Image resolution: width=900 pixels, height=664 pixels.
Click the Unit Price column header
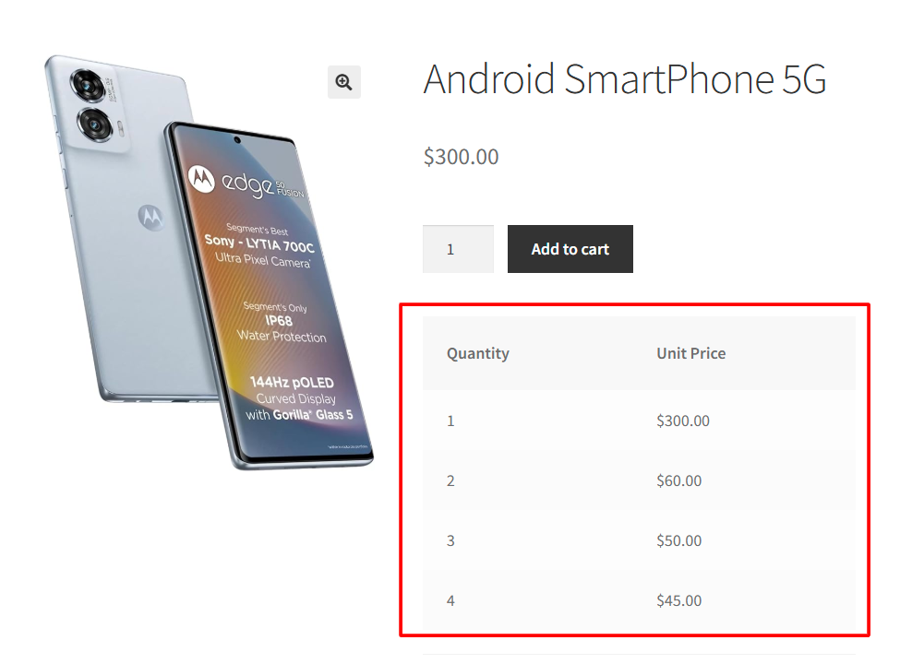[x=691, y=353]
